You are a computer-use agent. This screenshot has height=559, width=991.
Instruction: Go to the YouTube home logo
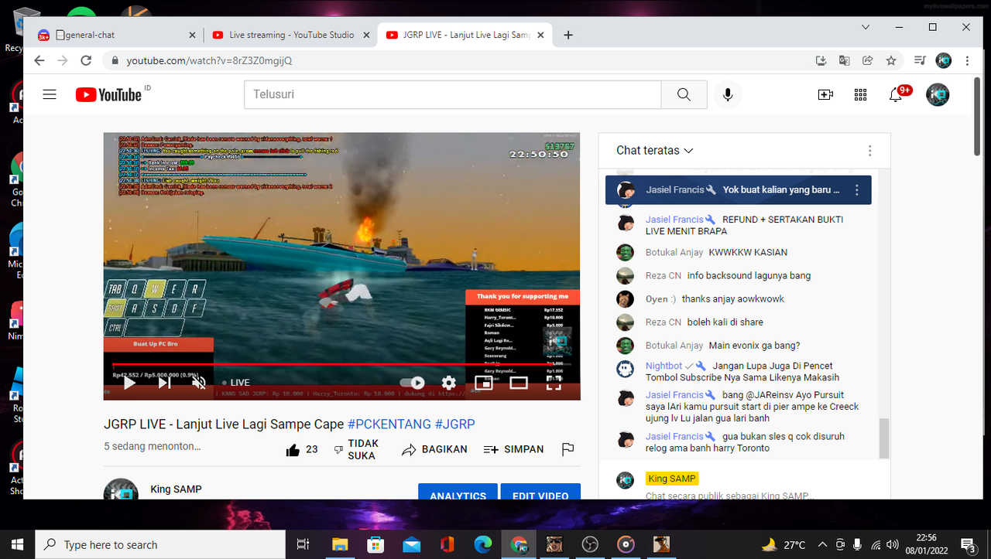(108, 94)
